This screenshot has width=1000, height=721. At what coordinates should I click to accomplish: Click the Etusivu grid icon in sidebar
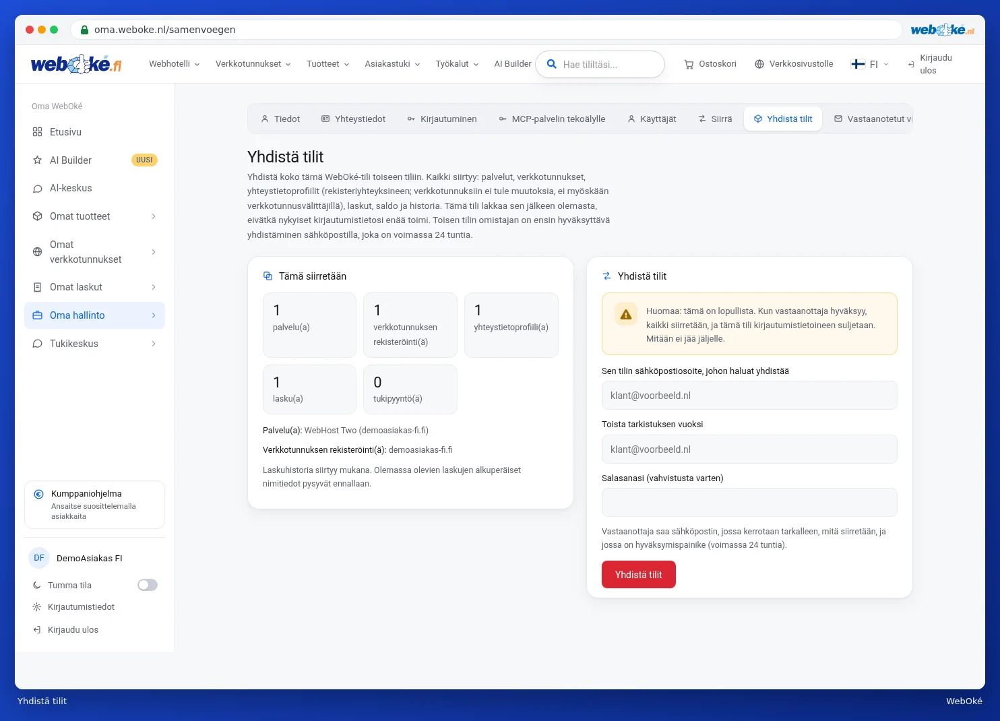[x=38, y=132]
